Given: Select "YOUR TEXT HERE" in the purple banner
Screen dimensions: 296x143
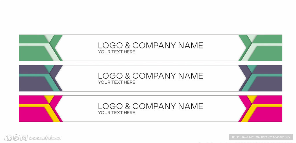Looking at the screenshot, I should [x=116, y=82].
